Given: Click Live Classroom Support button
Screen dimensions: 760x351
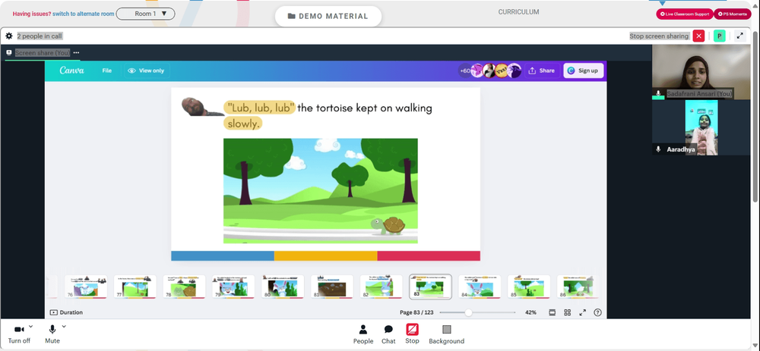Looking at the screenshot, I should coord(685,14).
